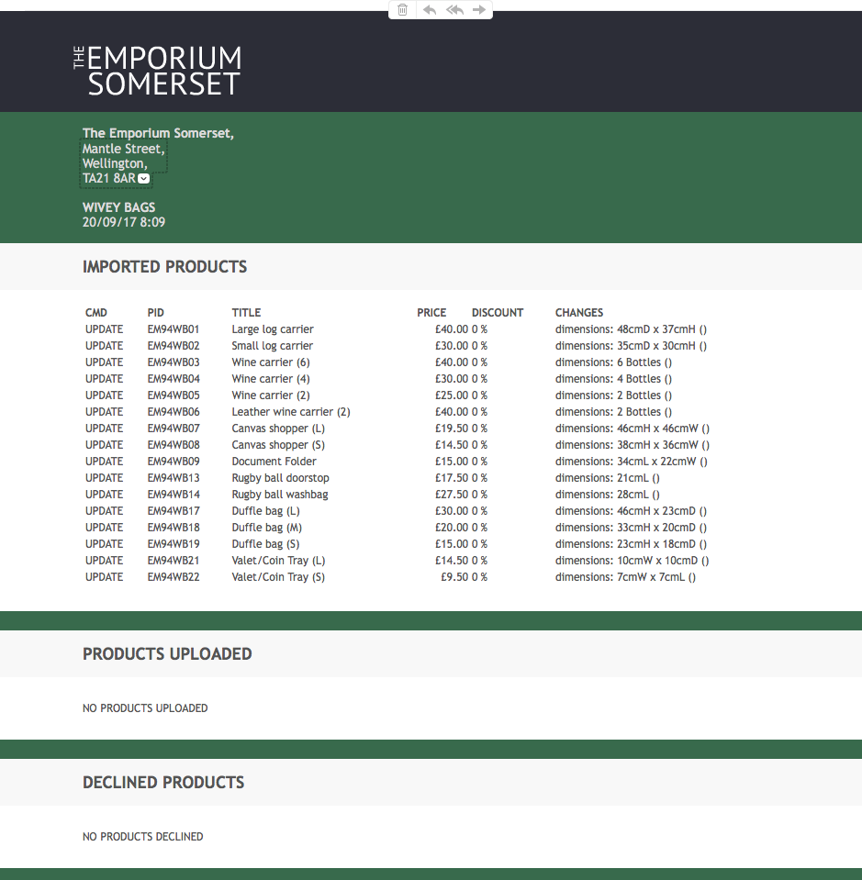The width and height of the screenshot is (862, 880).
Task: Open the address dropdown arrow beside TA21 8AR
Action: (x=144, y=178)
